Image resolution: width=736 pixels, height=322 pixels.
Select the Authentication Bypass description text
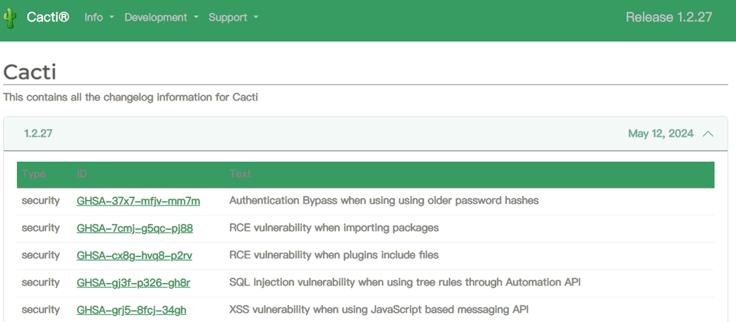(x=384, y=201)
